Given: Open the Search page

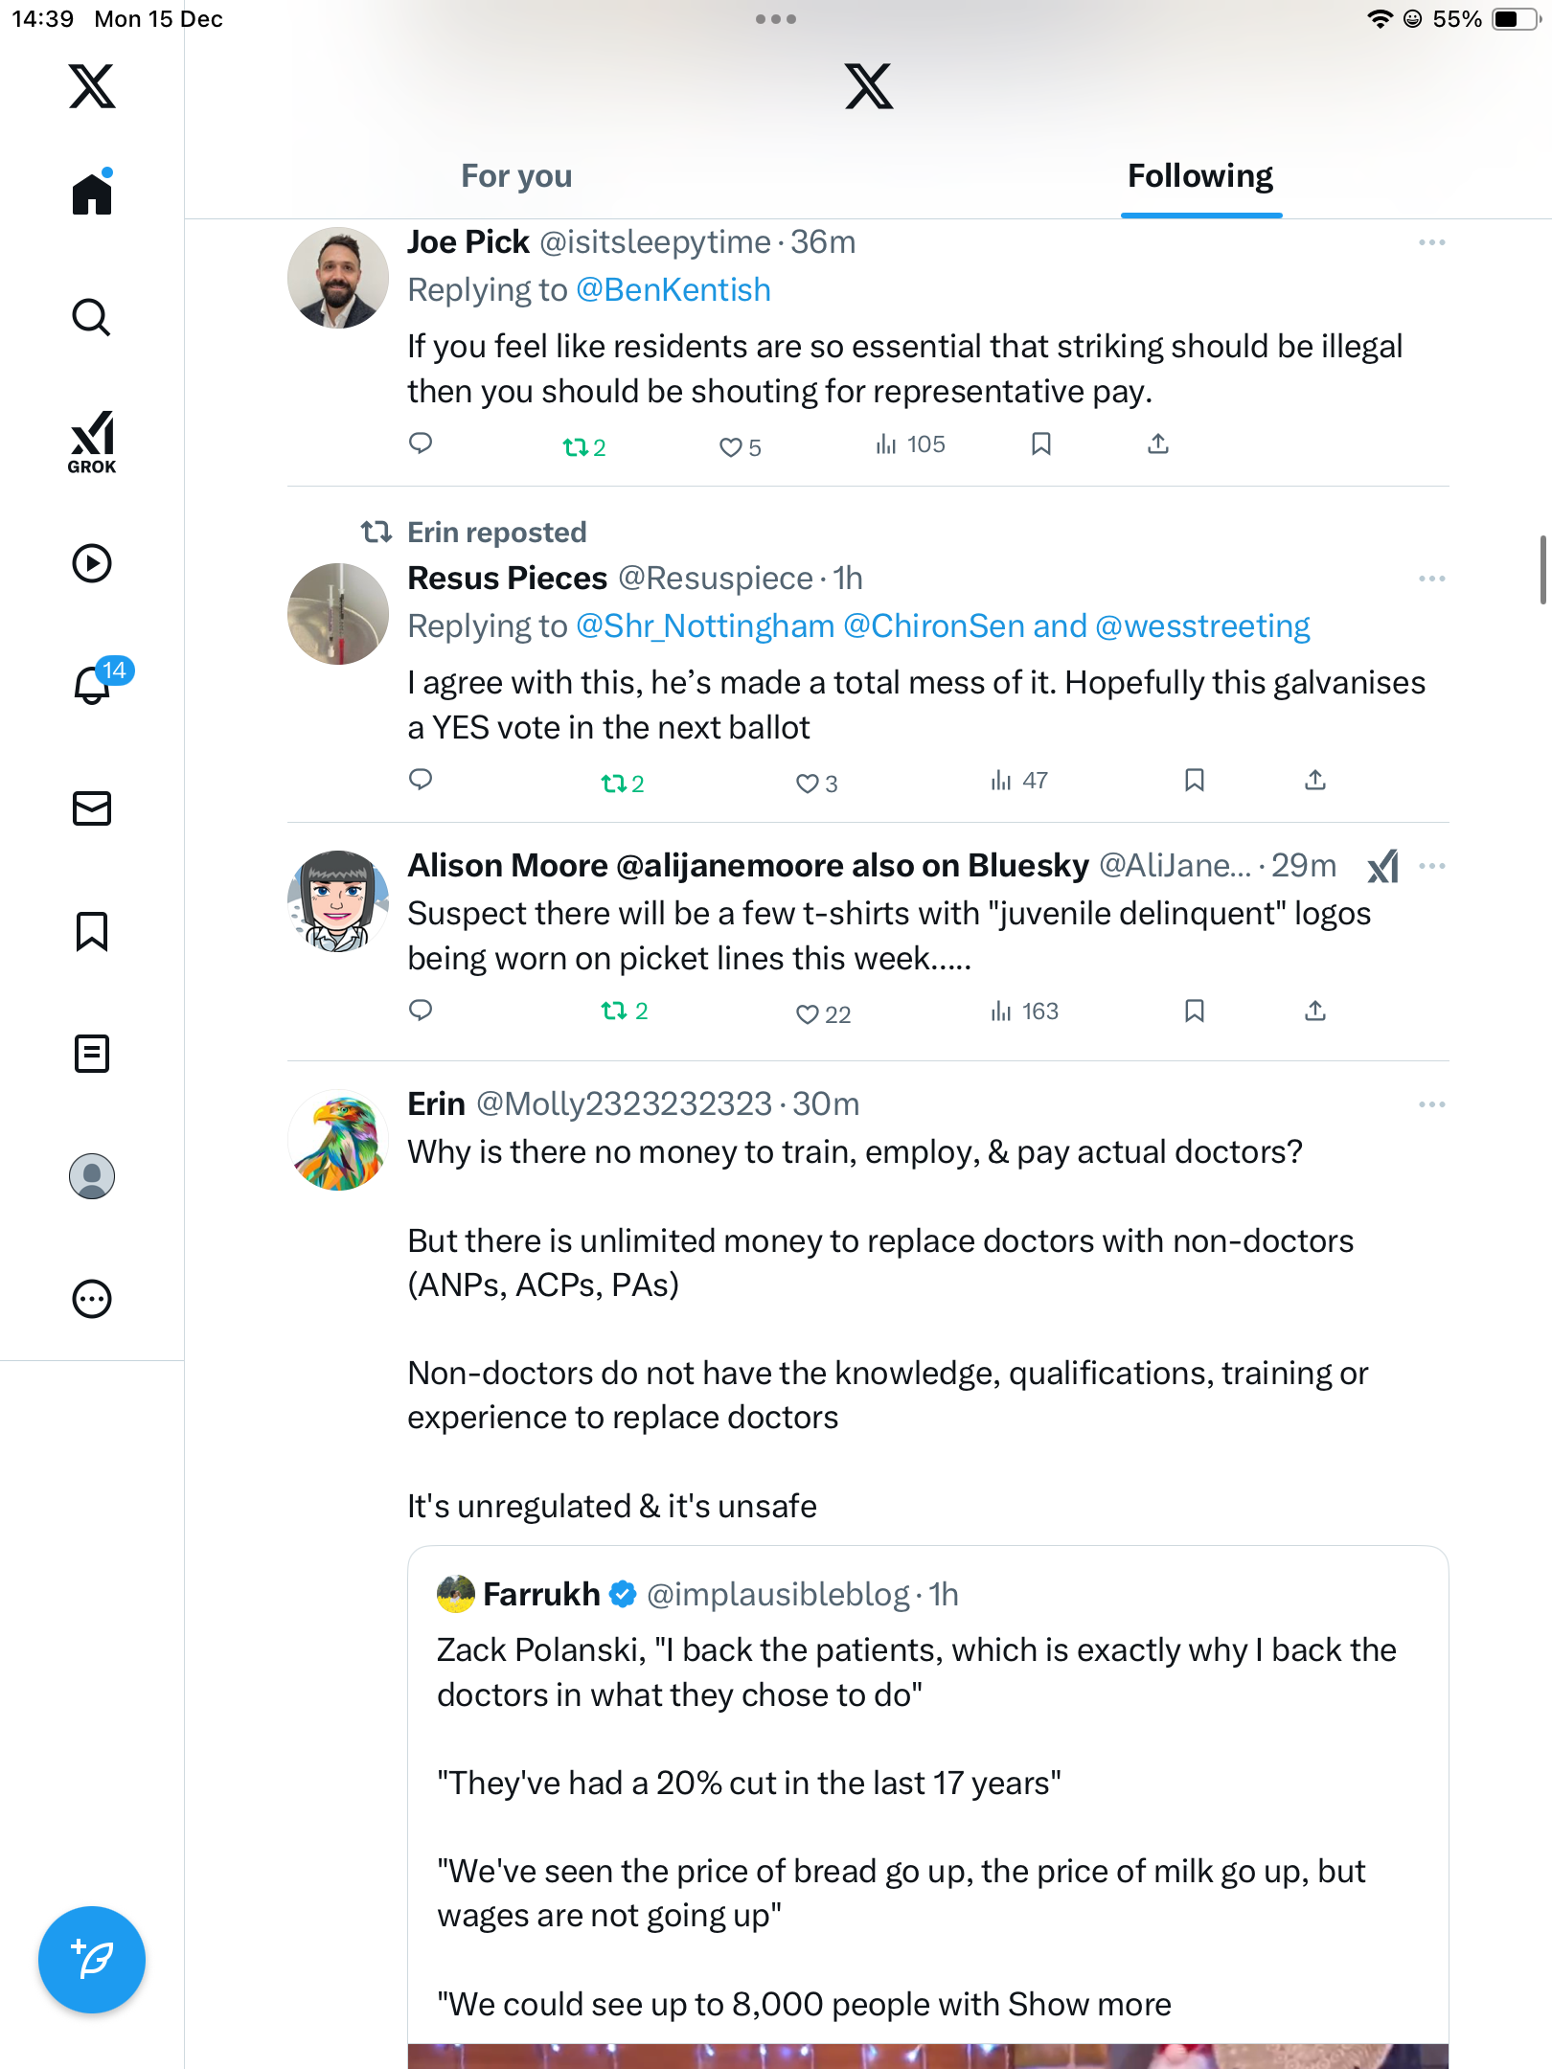Looking at the screenshot, I should pos(92,317).
